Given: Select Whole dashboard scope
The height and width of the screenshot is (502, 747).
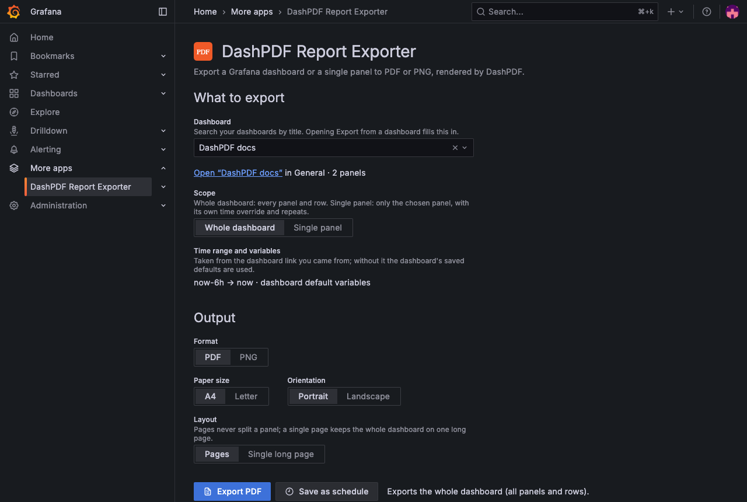Looking at the screenshot, I should pyautogui.click(x=240, y=228).
